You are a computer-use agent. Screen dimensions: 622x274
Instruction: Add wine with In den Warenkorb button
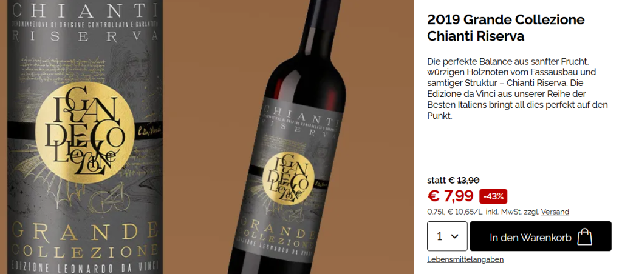(541, 236)
